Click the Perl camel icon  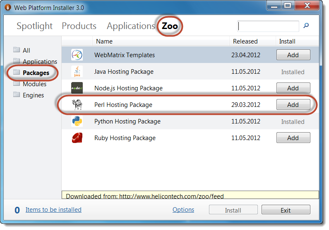[77, 105]
